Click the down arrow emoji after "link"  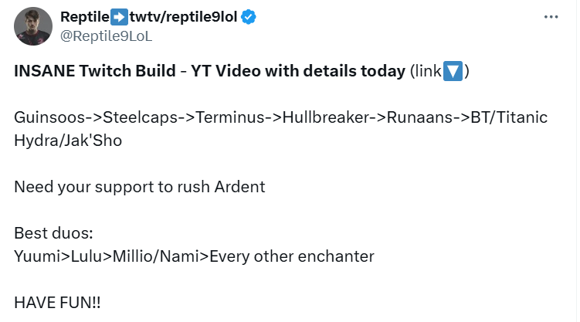(x=454, y=72)
